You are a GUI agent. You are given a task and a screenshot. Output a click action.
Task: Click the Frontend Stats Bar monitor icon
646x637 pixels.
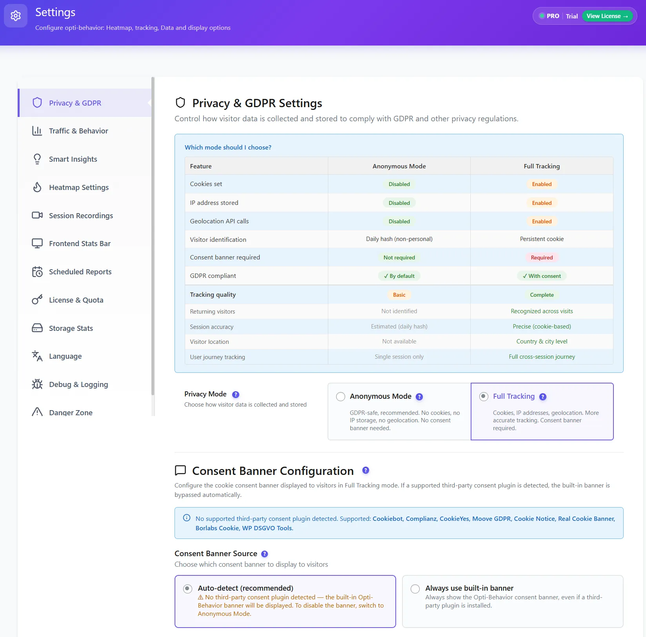pyautogui.click(x=37, y=243)
